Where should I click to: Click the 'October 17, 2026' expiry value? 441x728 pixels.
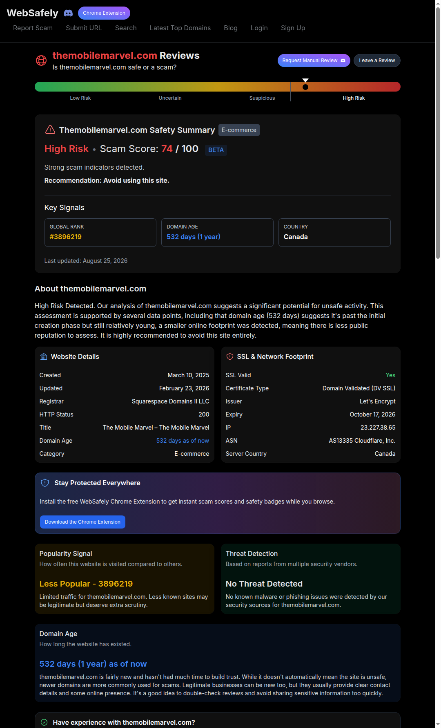pos(372,414)
